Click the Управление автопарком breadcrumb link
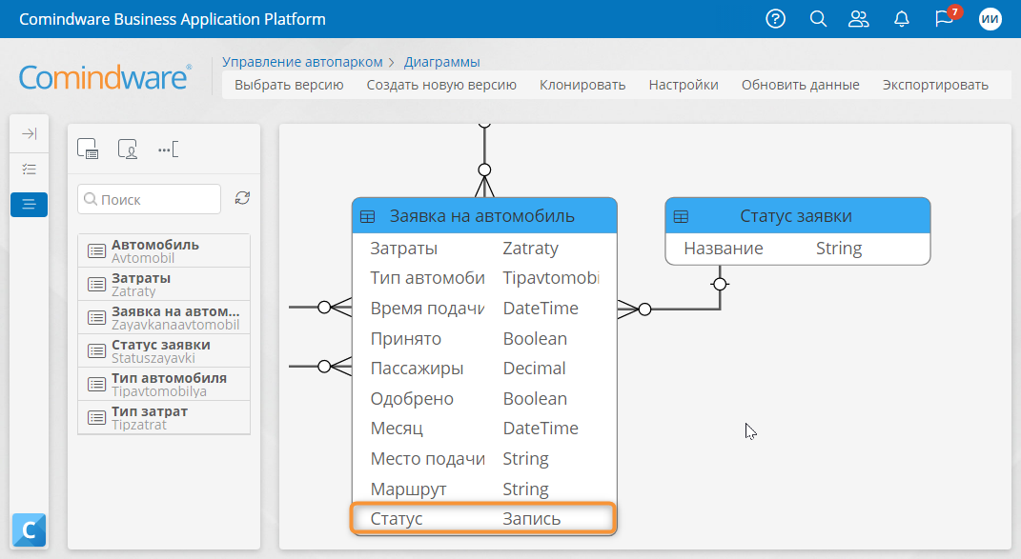Viewport: 1021px width, 559px height. (302, 62)
